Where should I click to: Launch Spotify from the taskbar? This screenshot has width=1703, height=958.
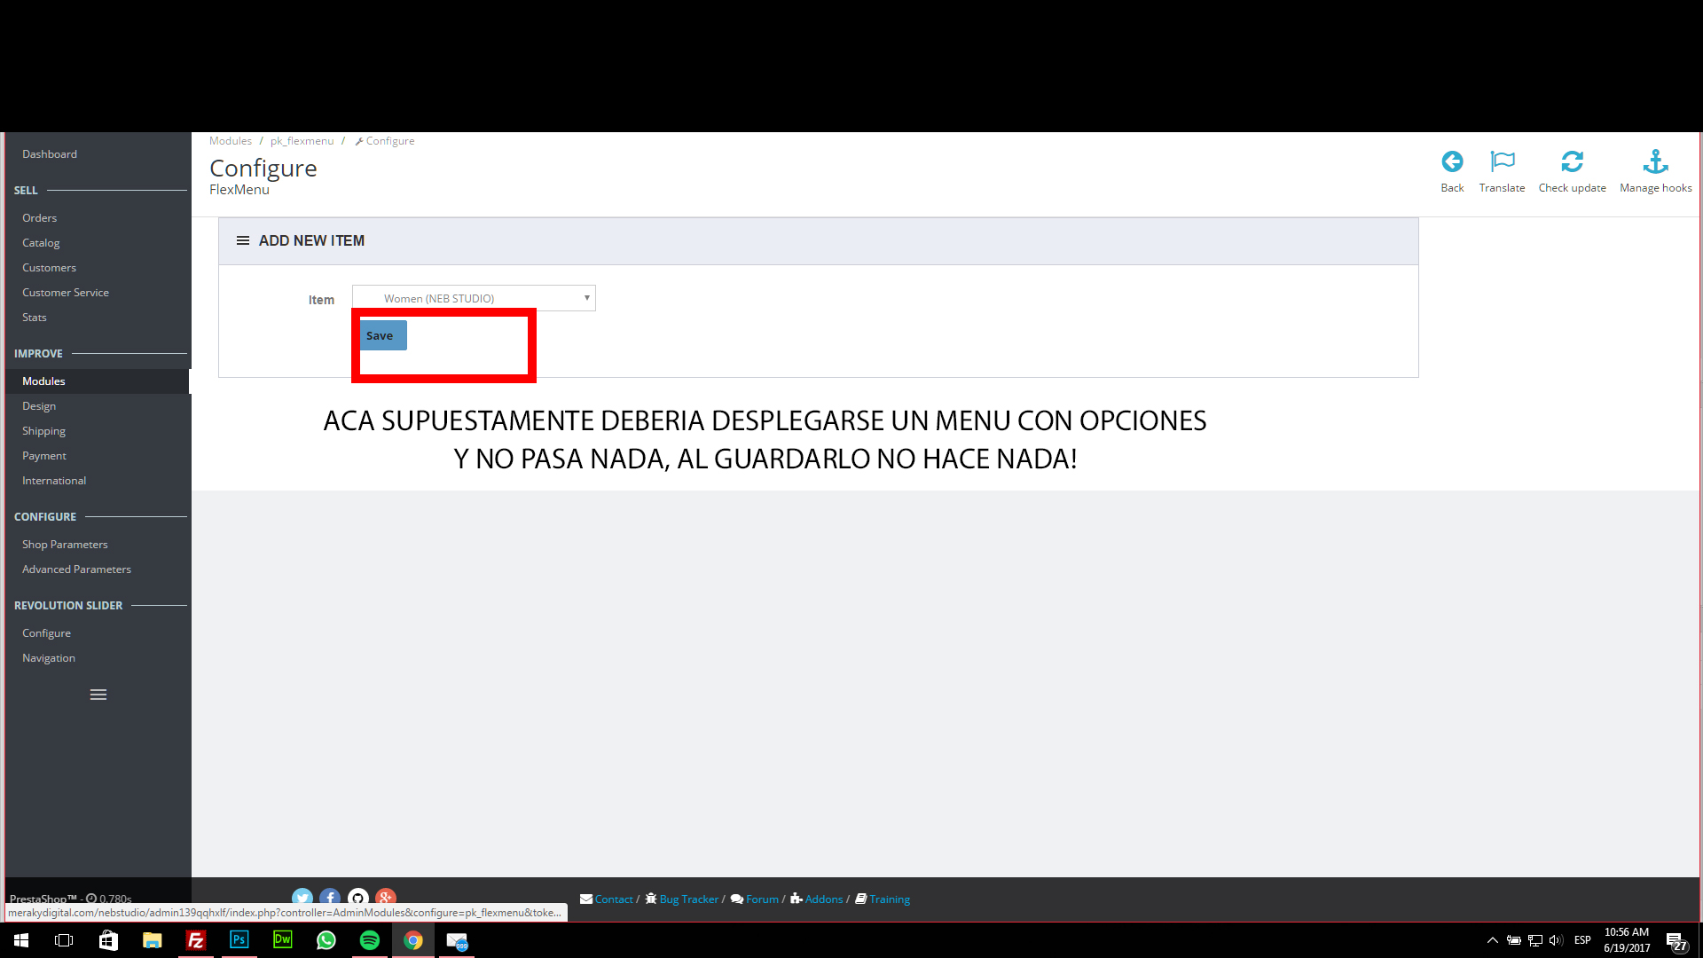coord(370,940)
